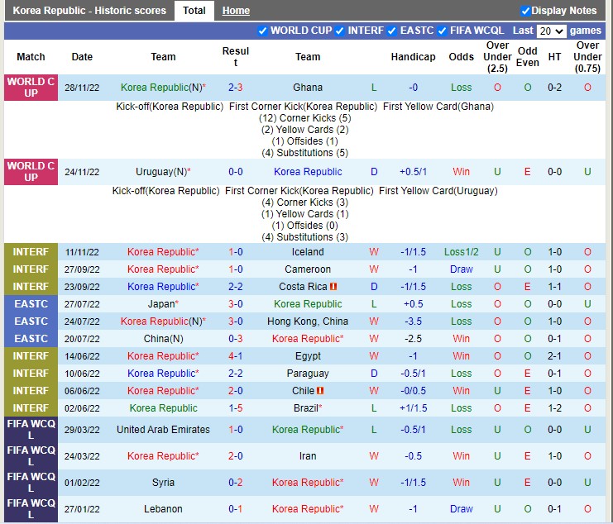The image size is (613, 524).
Task: Toggle the FIFA WCQL filter checkbox
Action: tap(442, 31)
